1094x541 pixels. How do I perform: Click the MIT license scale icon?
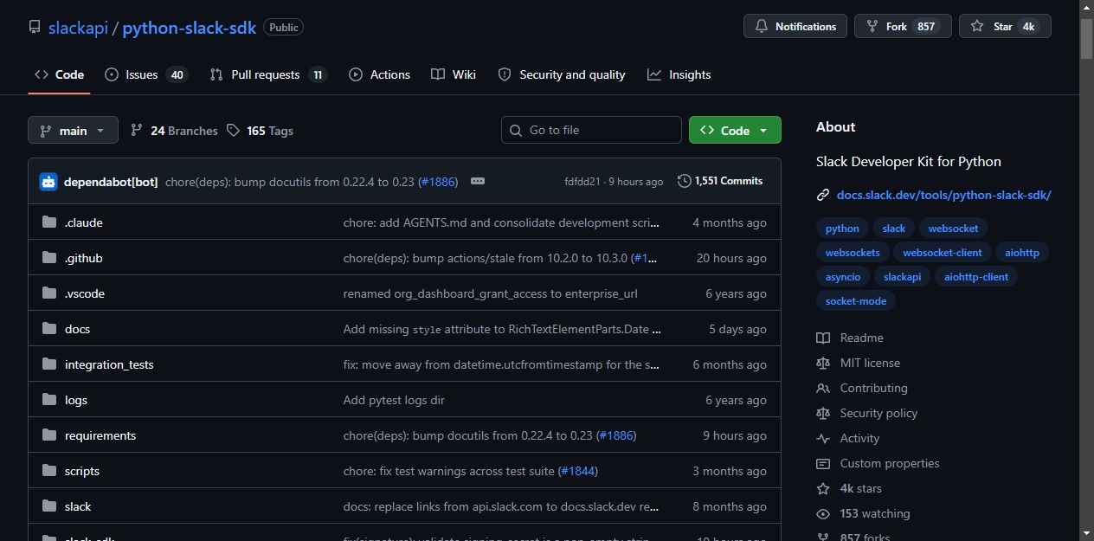pos(823,363)
